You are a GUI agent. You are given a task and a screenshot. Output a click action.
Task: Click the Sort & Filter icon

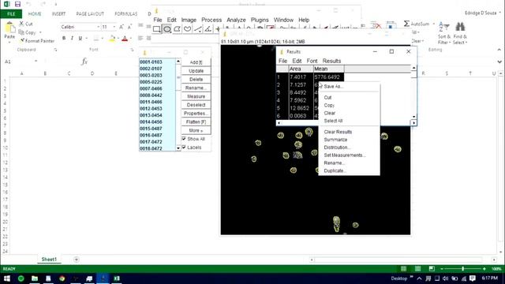pyautogui.click(x=443, y=28)
